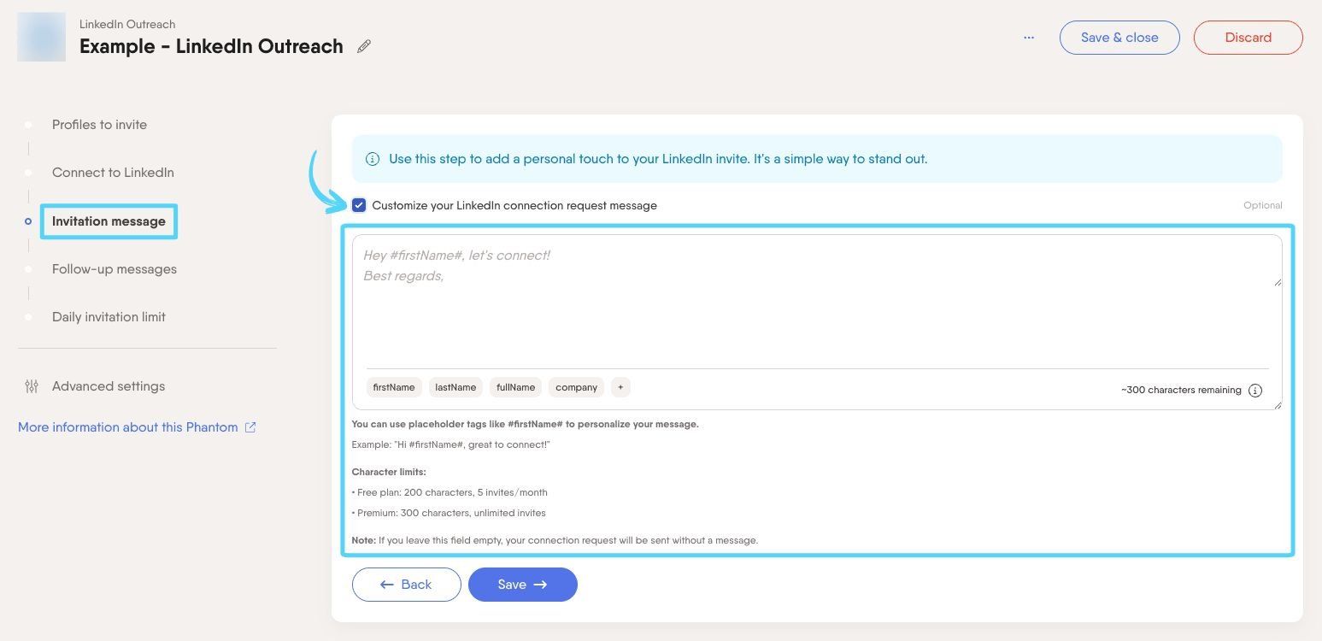The height and width of the screenshot is (641, 1322).
Task: Go to Daily invitation limit step
Action: pos(109,317)
